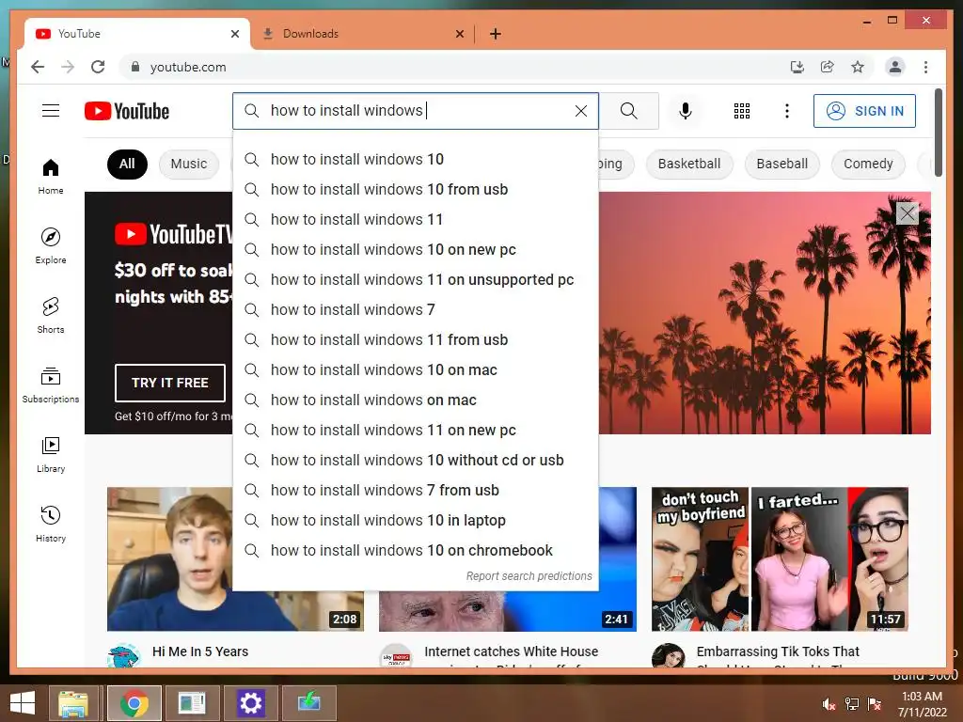Screen dimensions: 963x722
Task: Open Library in sidebar
Action: point(51,455)
